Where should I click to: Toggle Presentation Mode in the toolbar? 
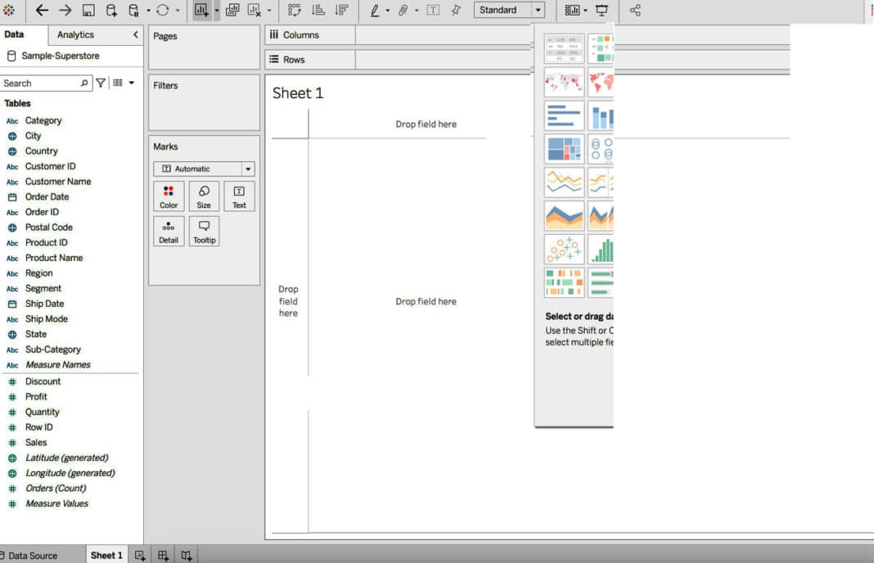[602, 11]
